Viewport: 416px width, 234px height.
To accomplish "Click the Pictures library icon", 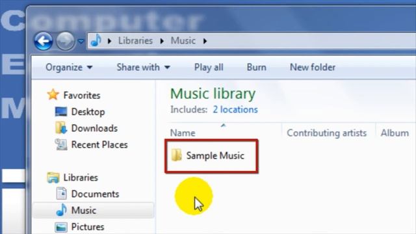I will tap(61, 227).
